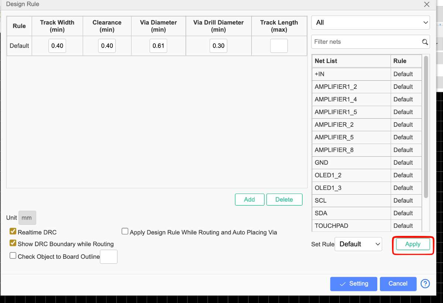Click the Add rule button
The height and width of the screenshot is (303, 443).
coord(250,199)
